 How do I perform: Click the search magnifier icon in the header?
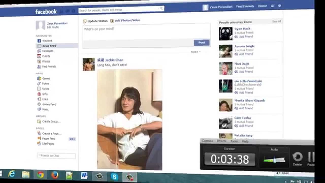coord(161,8)
